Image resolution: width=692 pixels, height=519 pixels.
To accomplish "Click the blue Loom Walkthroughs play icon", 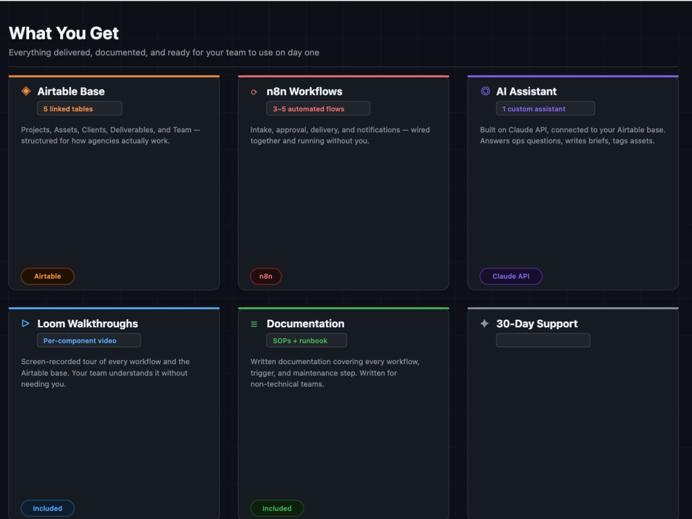I will (x=26, y=323).
